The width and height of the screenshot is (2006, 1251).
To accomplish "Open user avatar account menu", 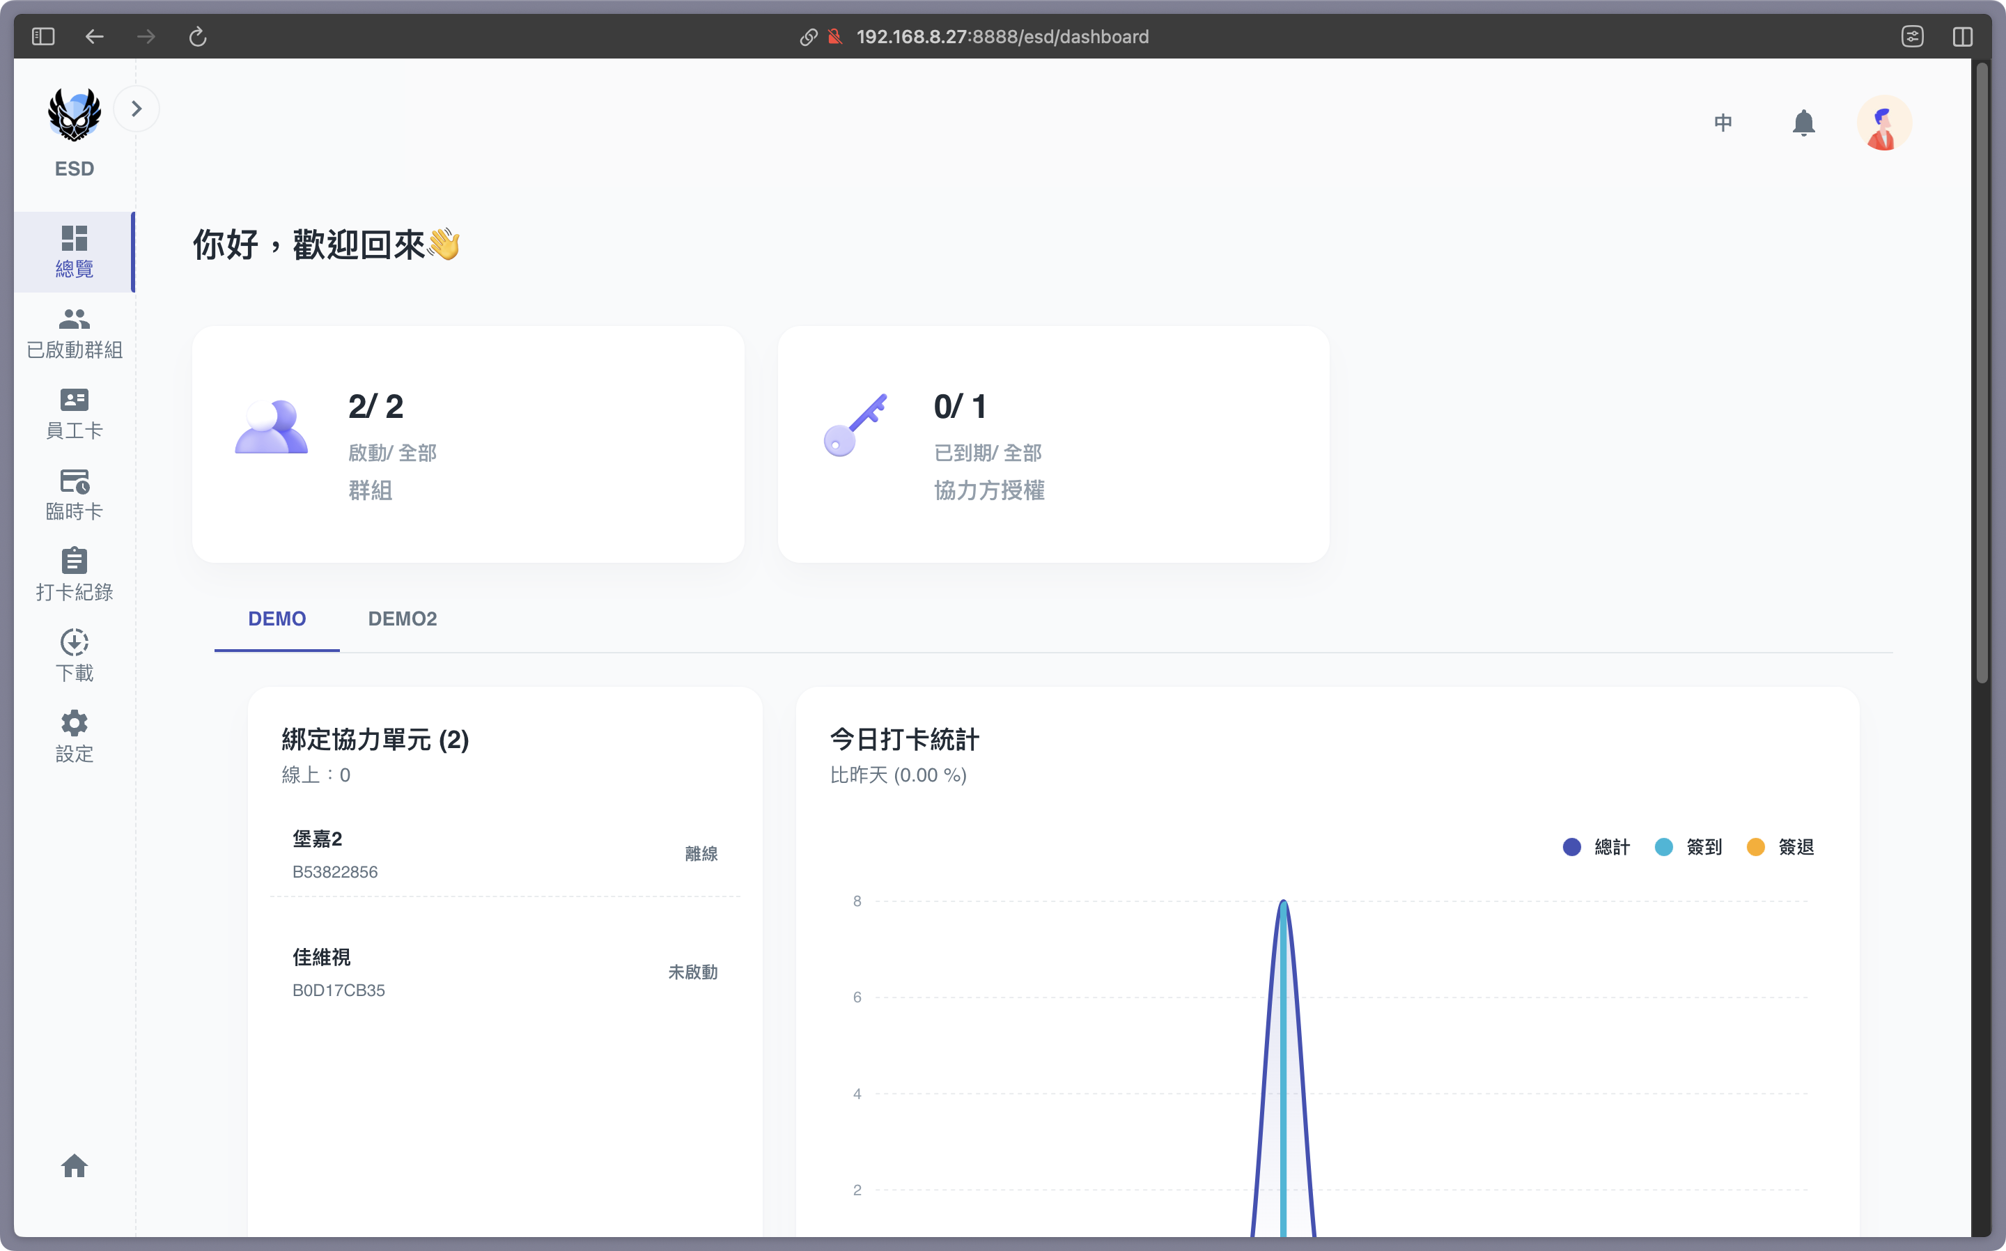I will point(1883,123).
